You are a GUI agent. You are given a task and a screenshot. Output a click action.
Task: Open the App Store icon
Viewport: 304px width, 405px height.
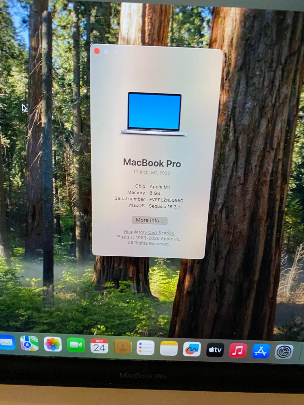261,351
